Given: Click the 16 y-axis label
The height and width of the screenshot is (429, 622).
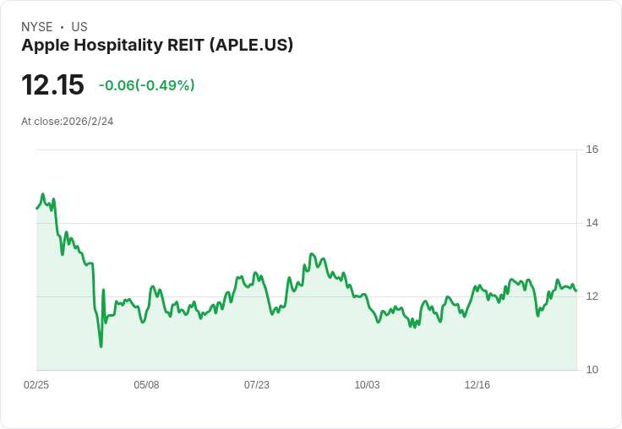Looking at the screenshot, I should [x=592, y=149].
